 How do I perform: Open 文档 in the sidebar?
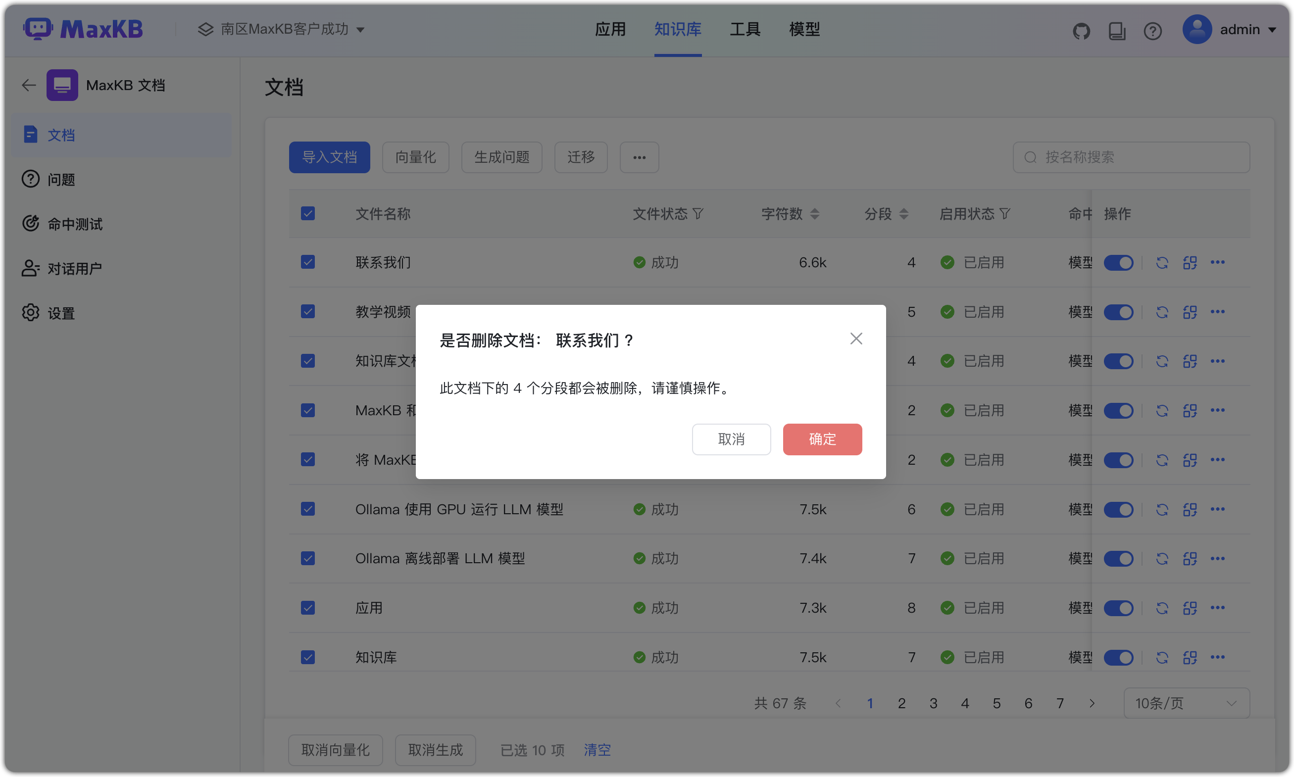pyautogui.click(x=121, y=135)
